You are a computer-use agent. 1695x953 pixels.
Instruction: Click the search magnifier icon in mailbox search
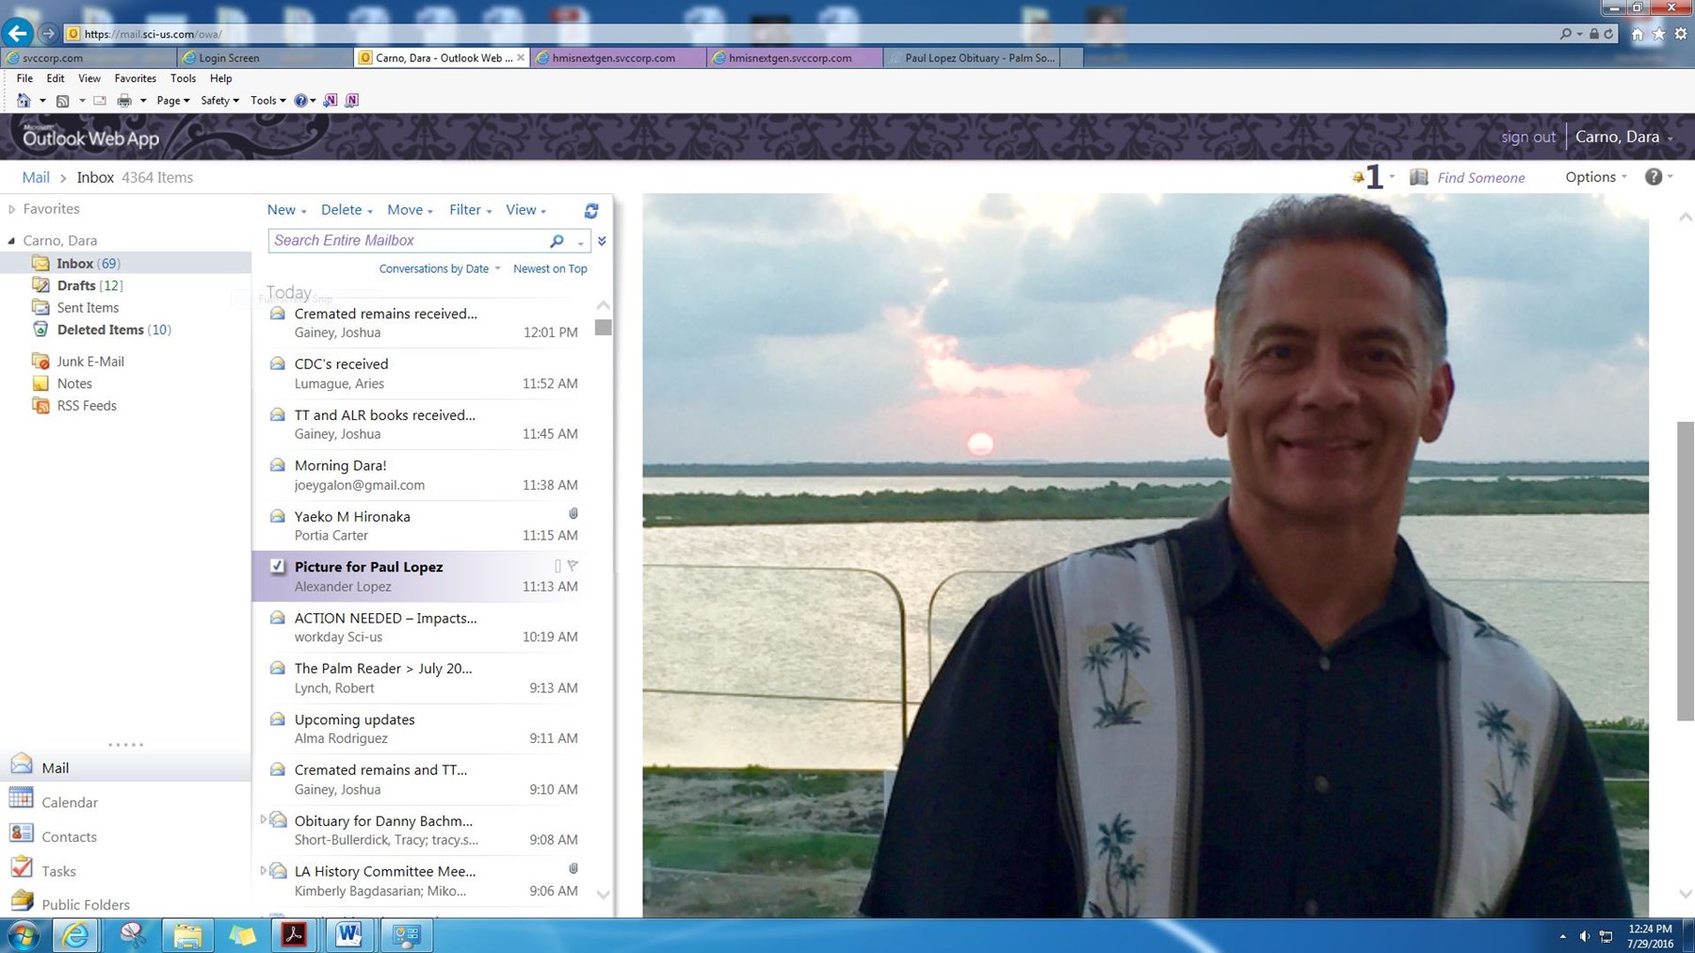click(557, 241)
